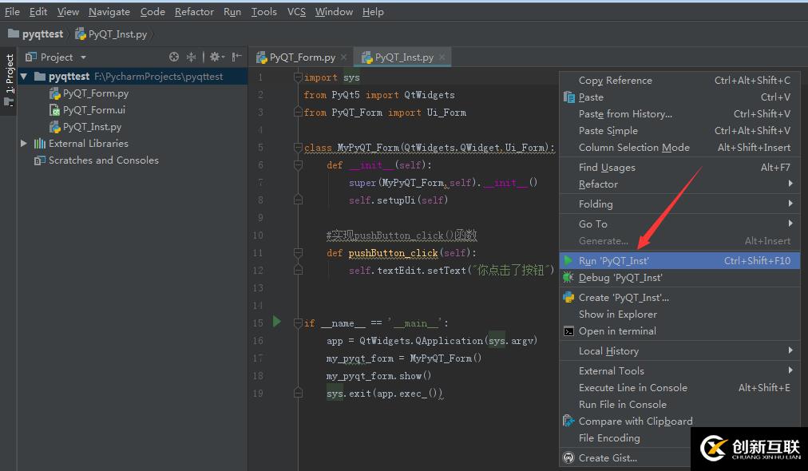
Task: Open the View menu
Action: pos(68,11)
